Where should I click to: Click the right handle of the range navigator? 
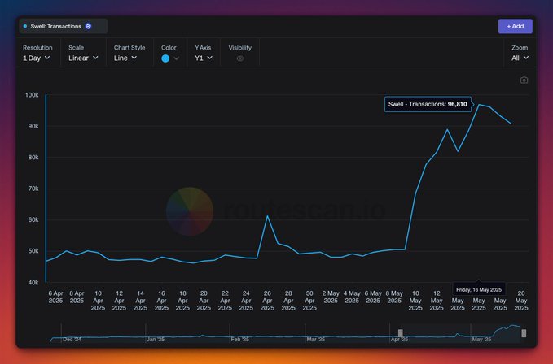pyautogui.click(x=524, y=333)
